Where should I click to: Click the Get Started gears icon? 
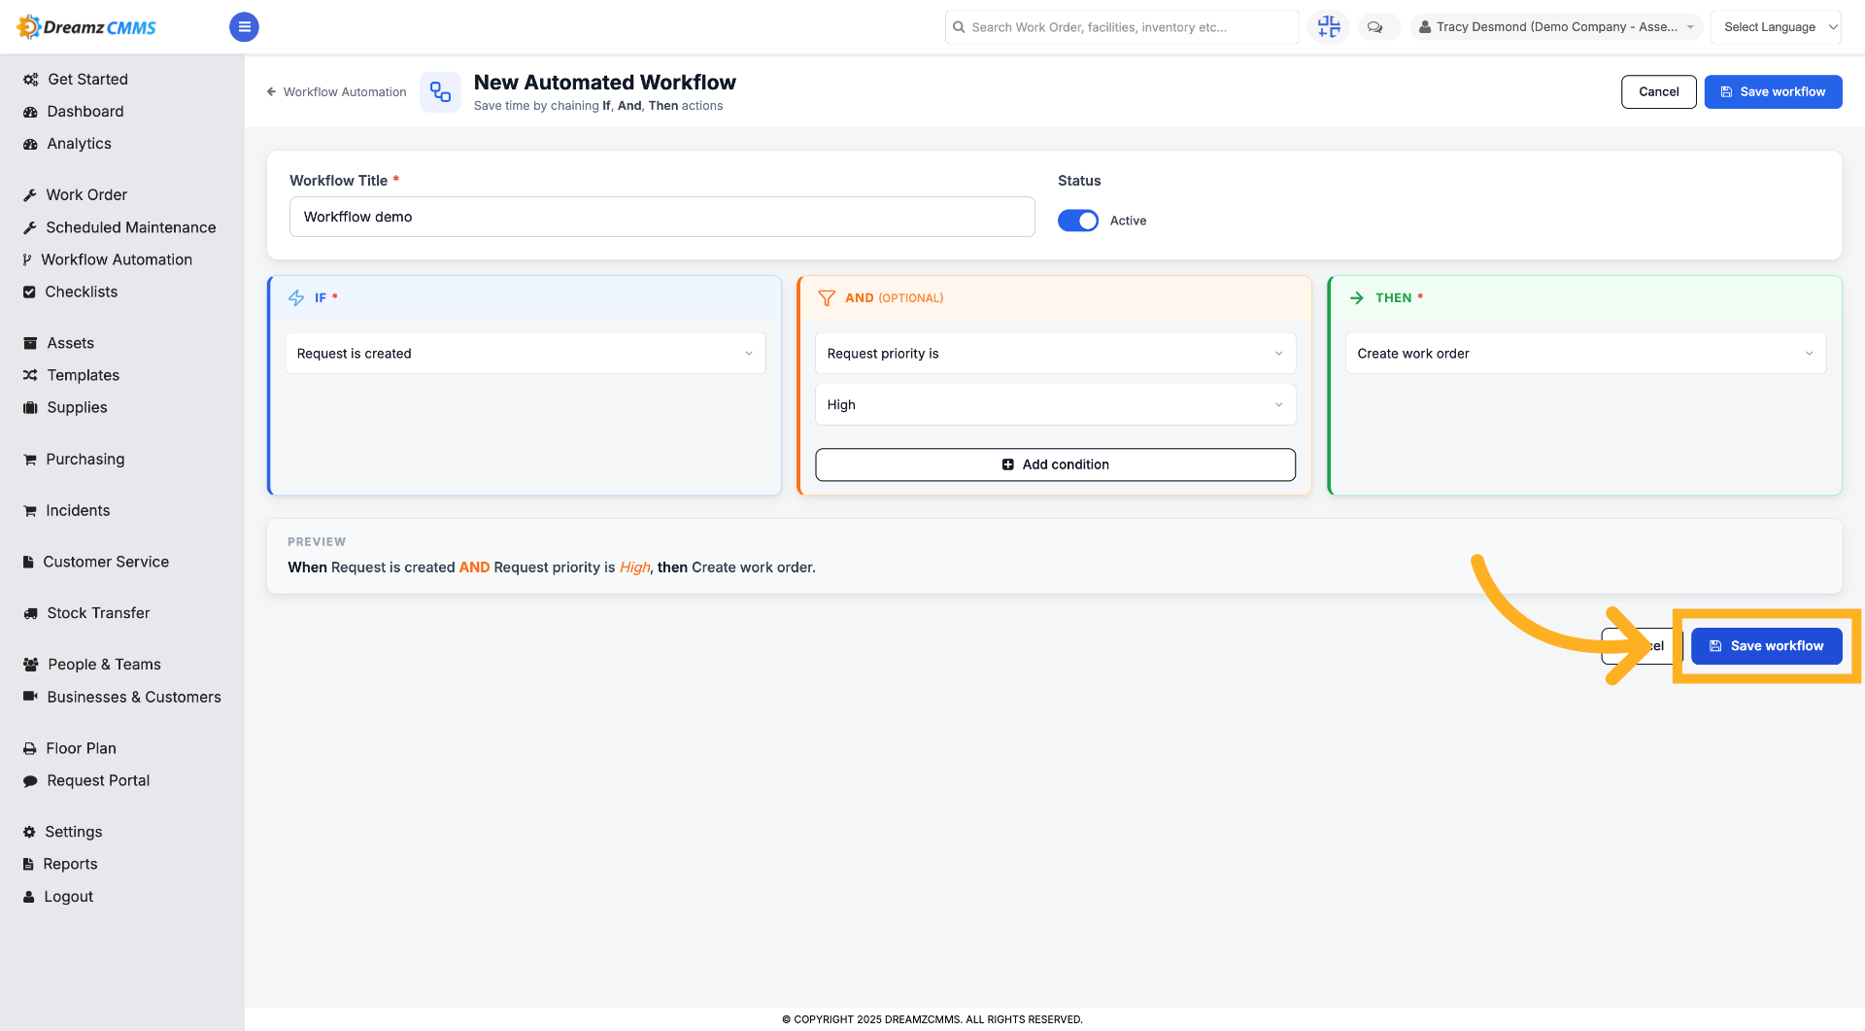click(30, 80)
